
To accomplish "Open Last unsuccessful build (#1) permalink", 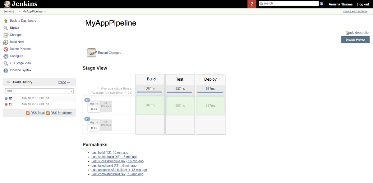I will (119, 170).
